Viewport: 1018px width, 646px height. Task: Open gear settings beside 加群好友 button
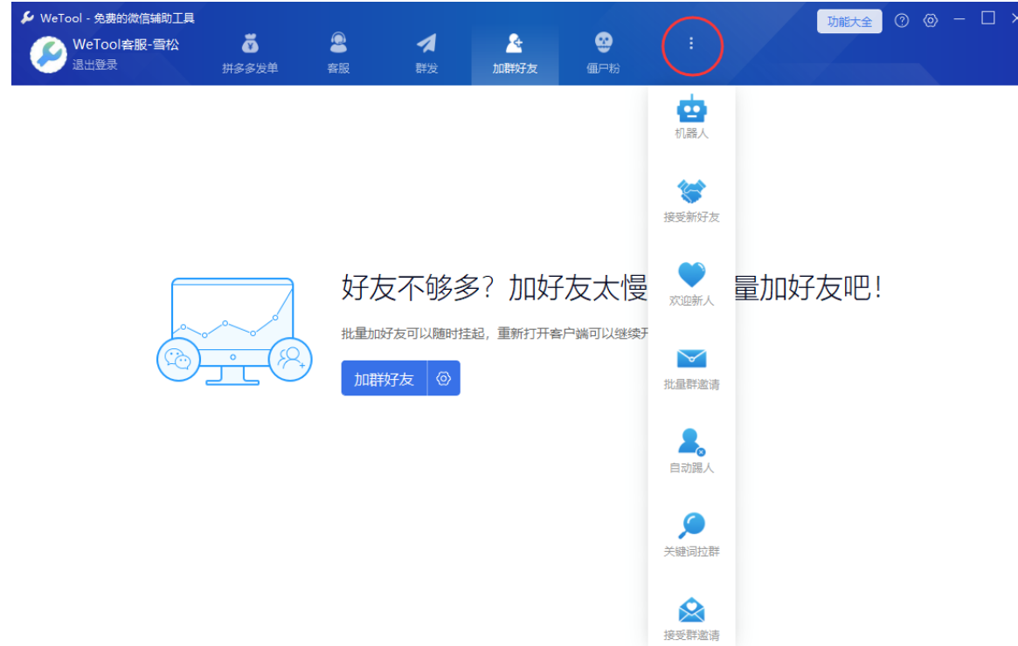pos(444,379)
